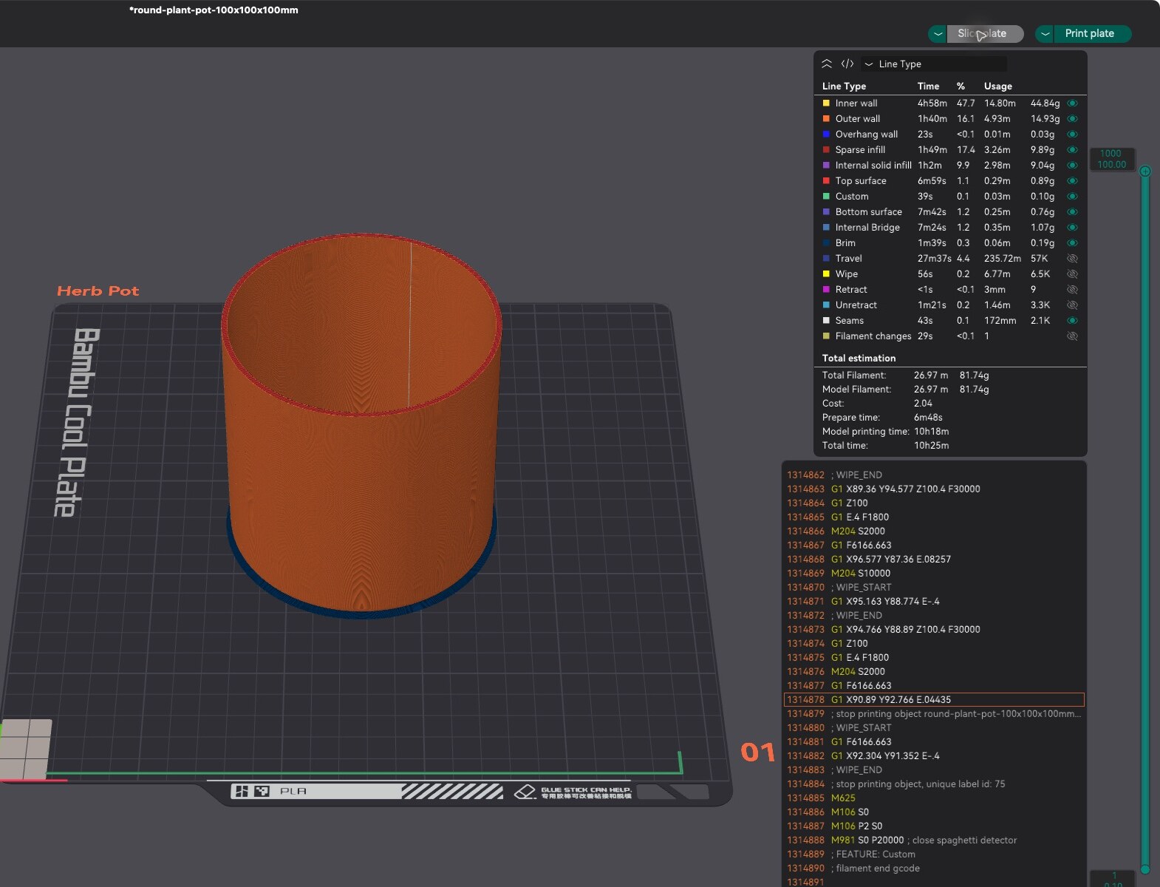
Task: Show Travel moves using its eye icon
Action: coord(1072,259)
